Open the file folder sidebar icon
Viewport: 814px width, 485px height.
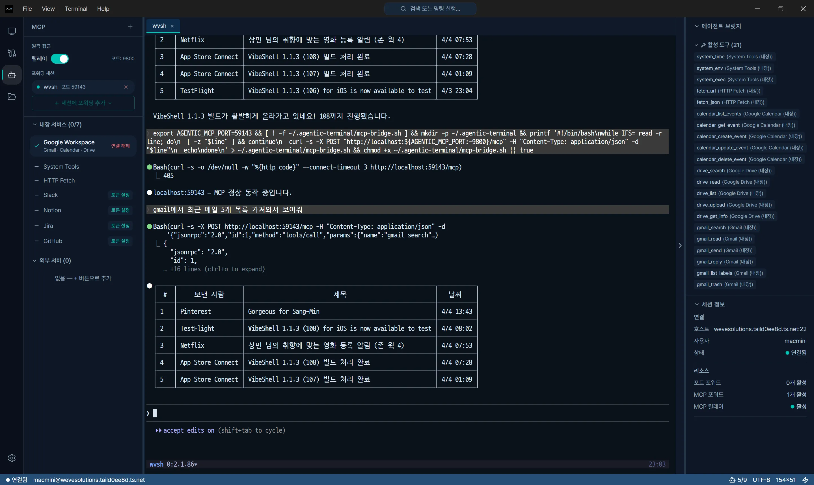tap(12, 97)
